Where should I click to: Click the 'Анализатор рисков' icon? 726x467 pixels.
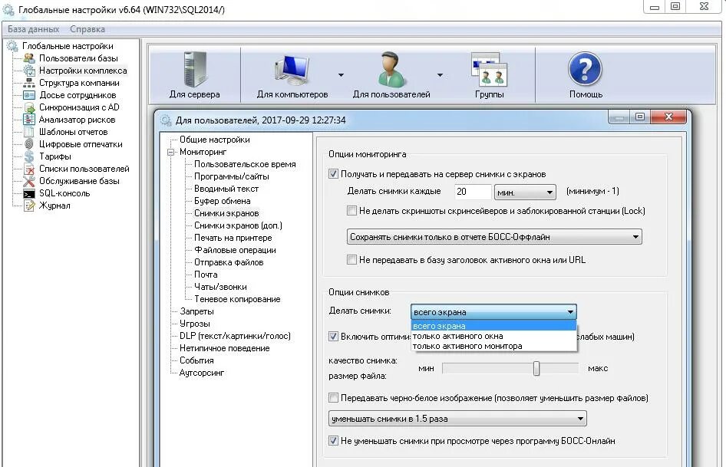pos(29,120)
